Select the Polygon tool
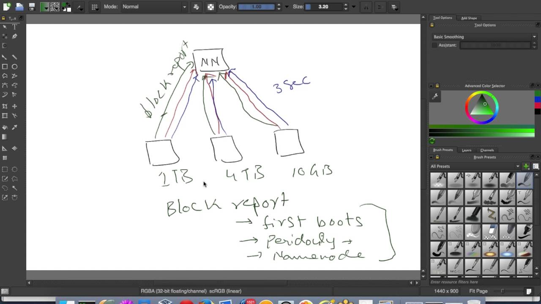The image size is (541, 304). [x=5, y=76]
